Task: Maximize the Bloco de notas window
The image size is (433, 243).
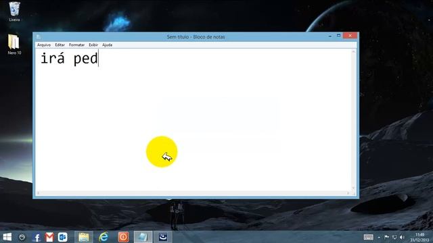Action: (x=338, y=36)
